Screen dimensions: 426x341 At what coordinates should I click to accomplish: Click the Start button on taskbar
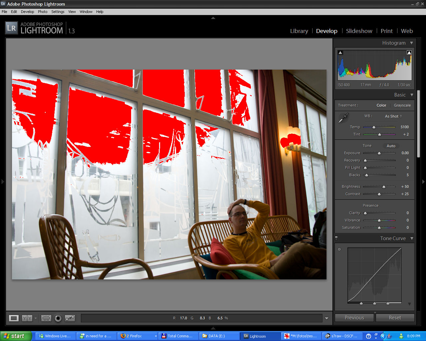click(16, 336)
